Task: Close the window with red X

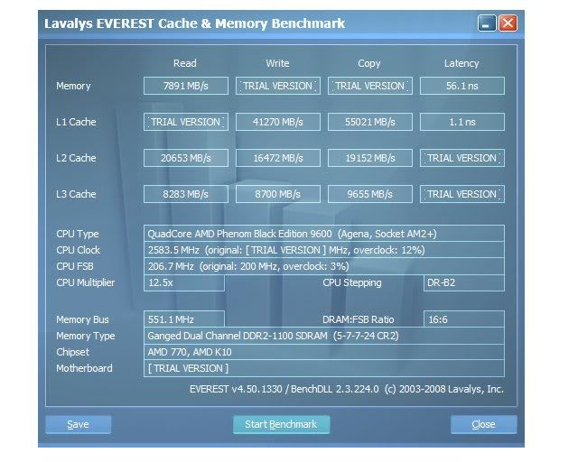Action: [x=508, y=23]
